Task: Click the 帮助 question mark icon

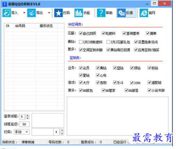Action: [101, 13]
